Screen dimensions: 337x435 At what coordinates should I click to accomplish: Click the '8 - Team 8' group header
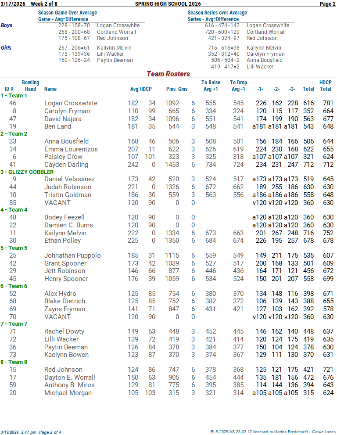pos(14,362)
